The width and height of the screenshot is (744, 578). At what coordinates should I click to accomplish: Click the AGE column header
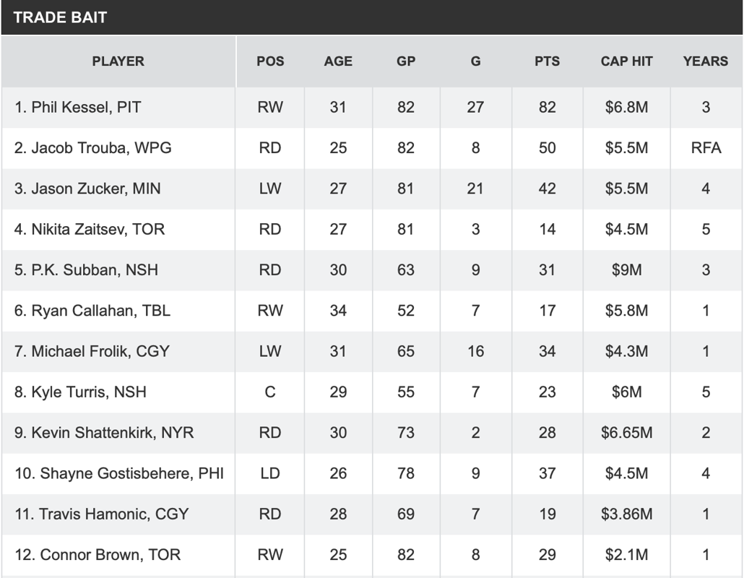[x=338, y=61]
